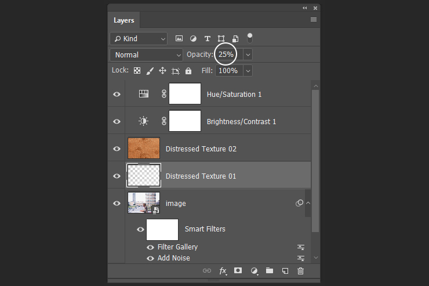Click the layers list vertical scrollbar
Viewport: 429px width, 286px height.
[x=315, y=161]
